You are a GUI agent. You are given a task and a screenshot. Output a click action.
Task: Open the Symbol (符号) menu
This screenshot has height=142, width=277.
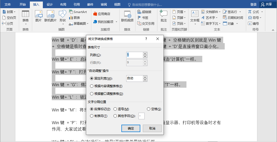(x=255, y=18)
